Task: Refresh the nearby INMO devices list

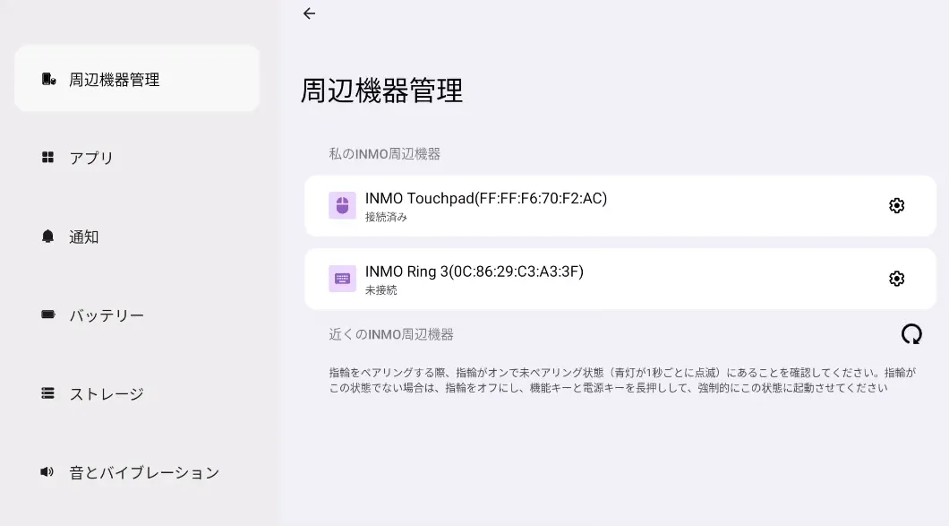Action: 911,334
